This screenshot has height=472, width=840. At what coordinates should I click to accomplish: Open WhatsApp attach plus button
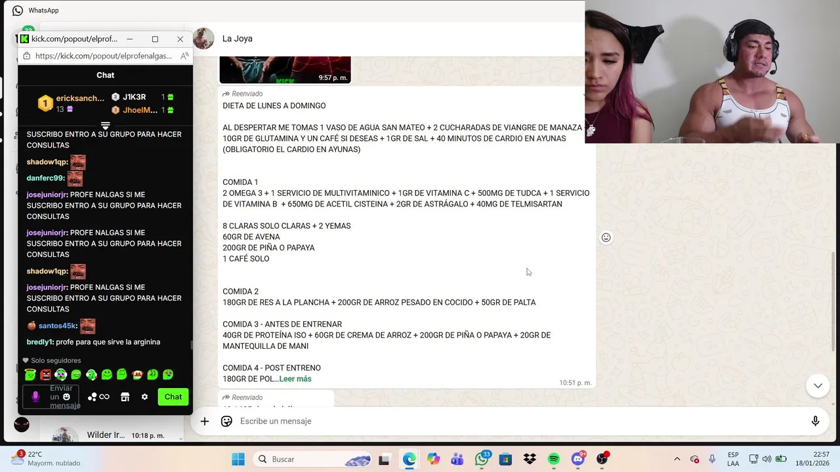click(x=205, y=421)
